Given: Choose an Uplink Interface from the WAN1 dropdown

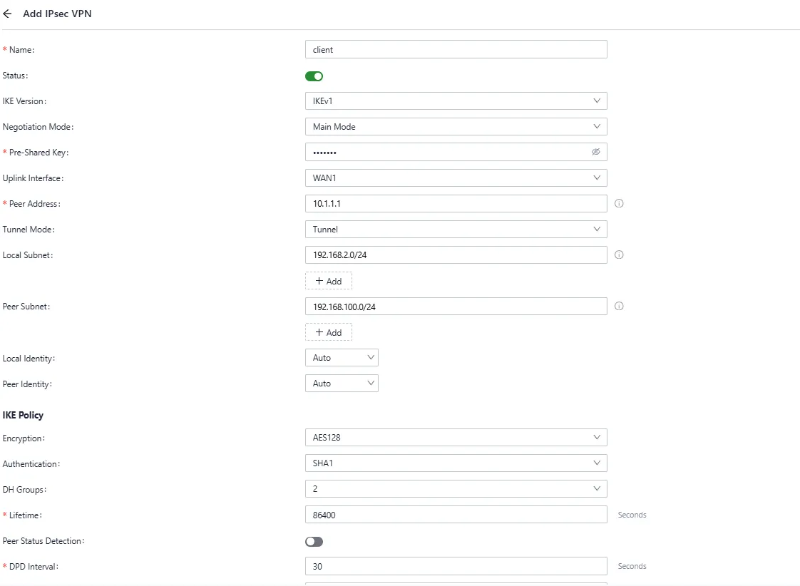Looking at the screenshot, I should (x=456, y=178).
